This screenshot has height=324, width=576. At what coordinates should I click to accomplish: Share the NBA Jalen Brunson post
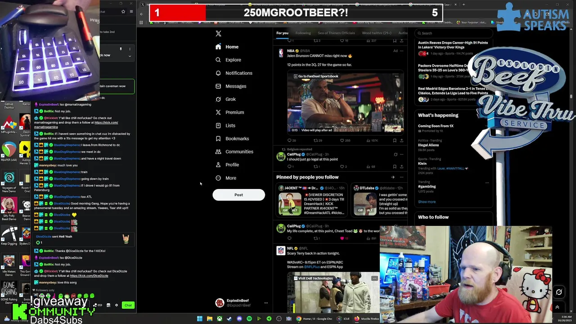pos(401,140)
